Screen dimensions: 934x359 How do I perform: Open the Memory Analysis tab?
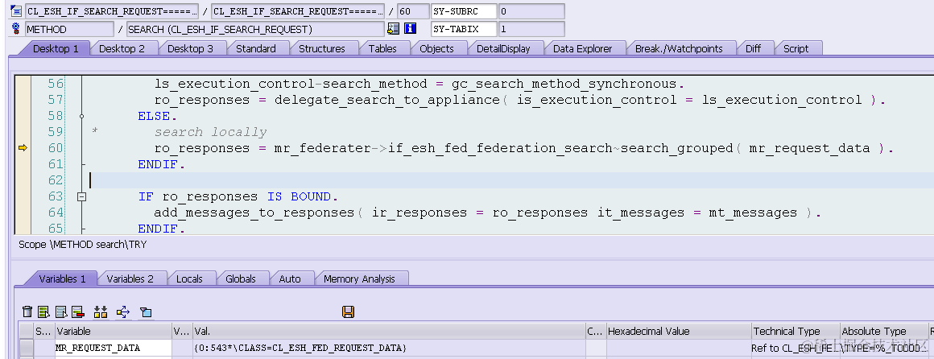point(359,279)
